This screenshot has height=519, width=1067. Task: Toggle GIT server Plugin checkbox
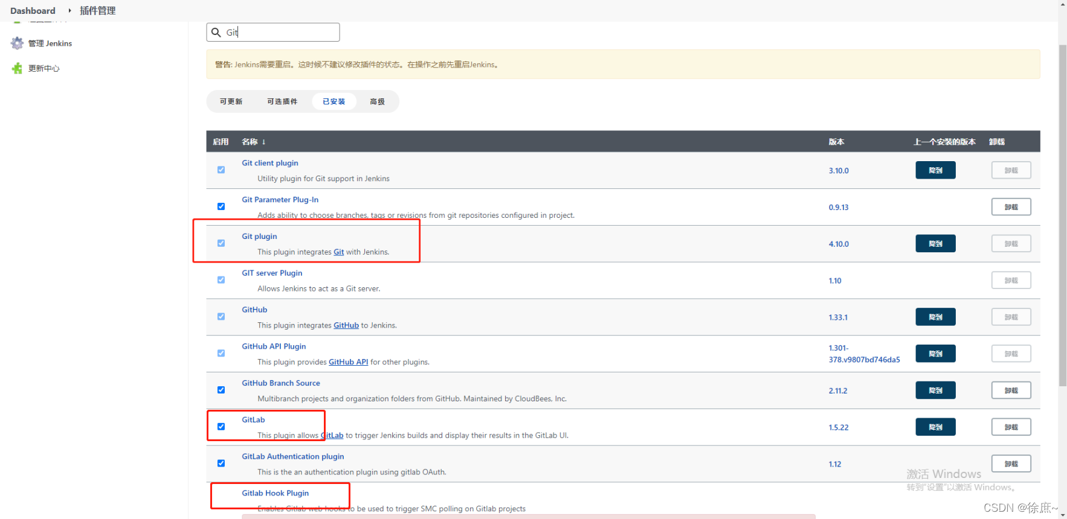[221, 280]
